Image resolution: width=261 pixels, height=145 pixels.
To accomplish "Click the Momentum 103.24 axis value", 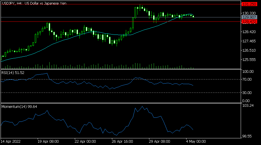I will pyautogui.click(x=248, y=106).
